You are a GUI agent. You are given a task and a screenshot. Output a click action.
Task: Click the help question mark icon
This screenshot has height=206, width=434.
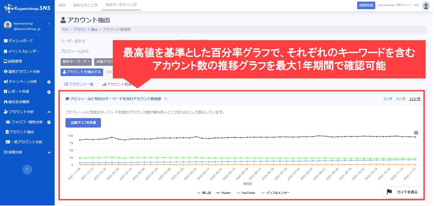pyautogui.click(x=166, y=99)
